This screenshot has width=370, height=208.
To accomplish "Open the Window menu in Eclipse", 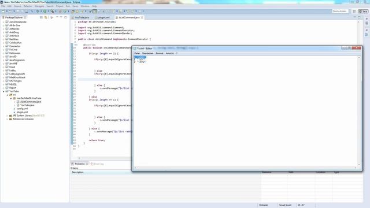I will (85, 6).
